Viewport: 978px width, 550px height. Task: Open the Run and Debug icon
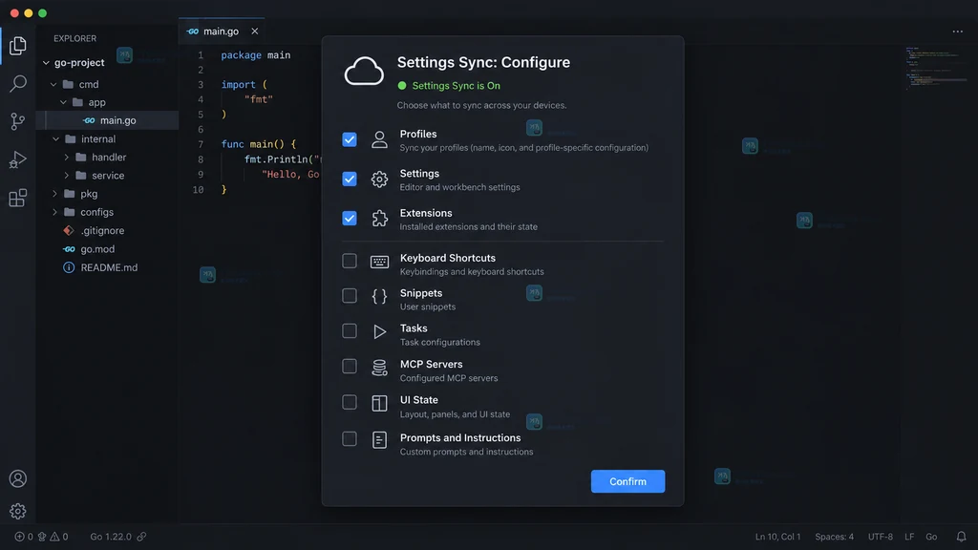[x=17, y=159]
